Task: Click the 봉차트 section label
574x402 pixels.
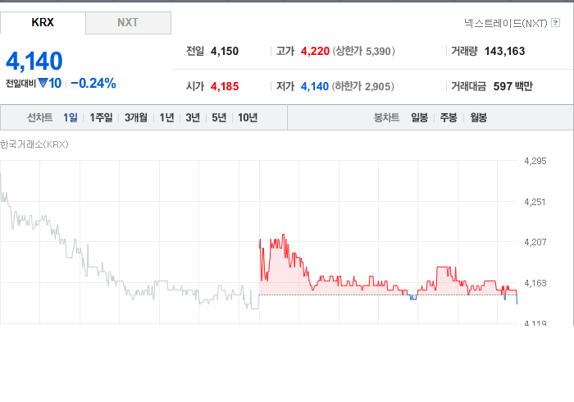Action: 386,117
